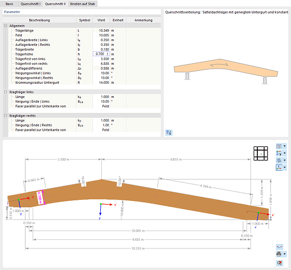Click the Trägerhöhe spinner arrows
This screenshot has width=291, height=270.
tap(107, 54)
